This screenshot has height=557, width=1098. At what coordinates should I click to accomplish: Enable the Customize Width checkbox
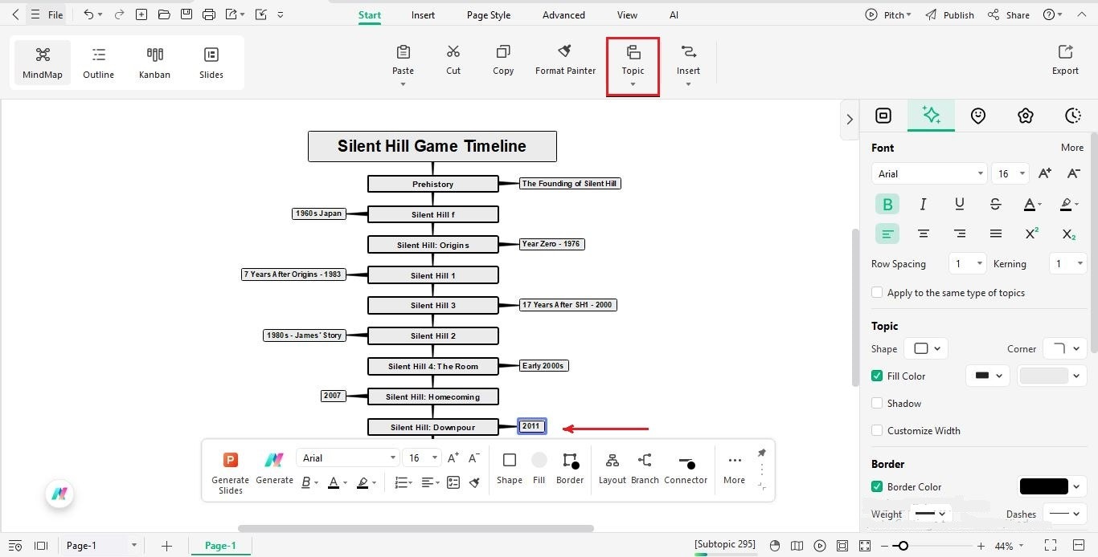pos(877,430)
